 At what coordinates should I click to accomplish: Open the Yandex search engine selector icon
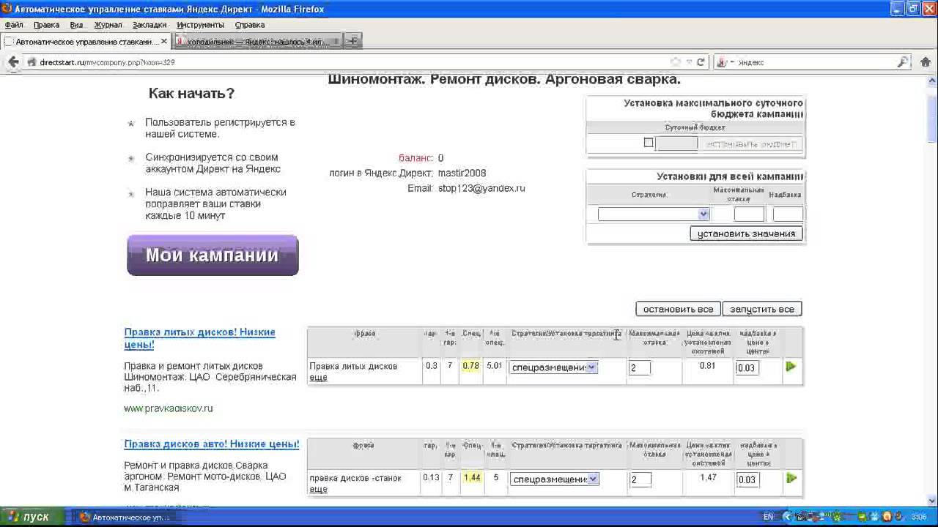725,62
